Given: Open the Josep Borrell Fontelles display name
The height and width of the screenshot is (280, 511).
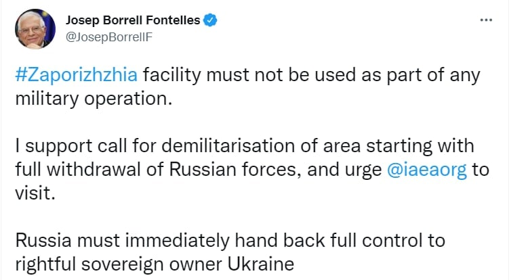Looking at the screenshot, I should tap(133, 20).
